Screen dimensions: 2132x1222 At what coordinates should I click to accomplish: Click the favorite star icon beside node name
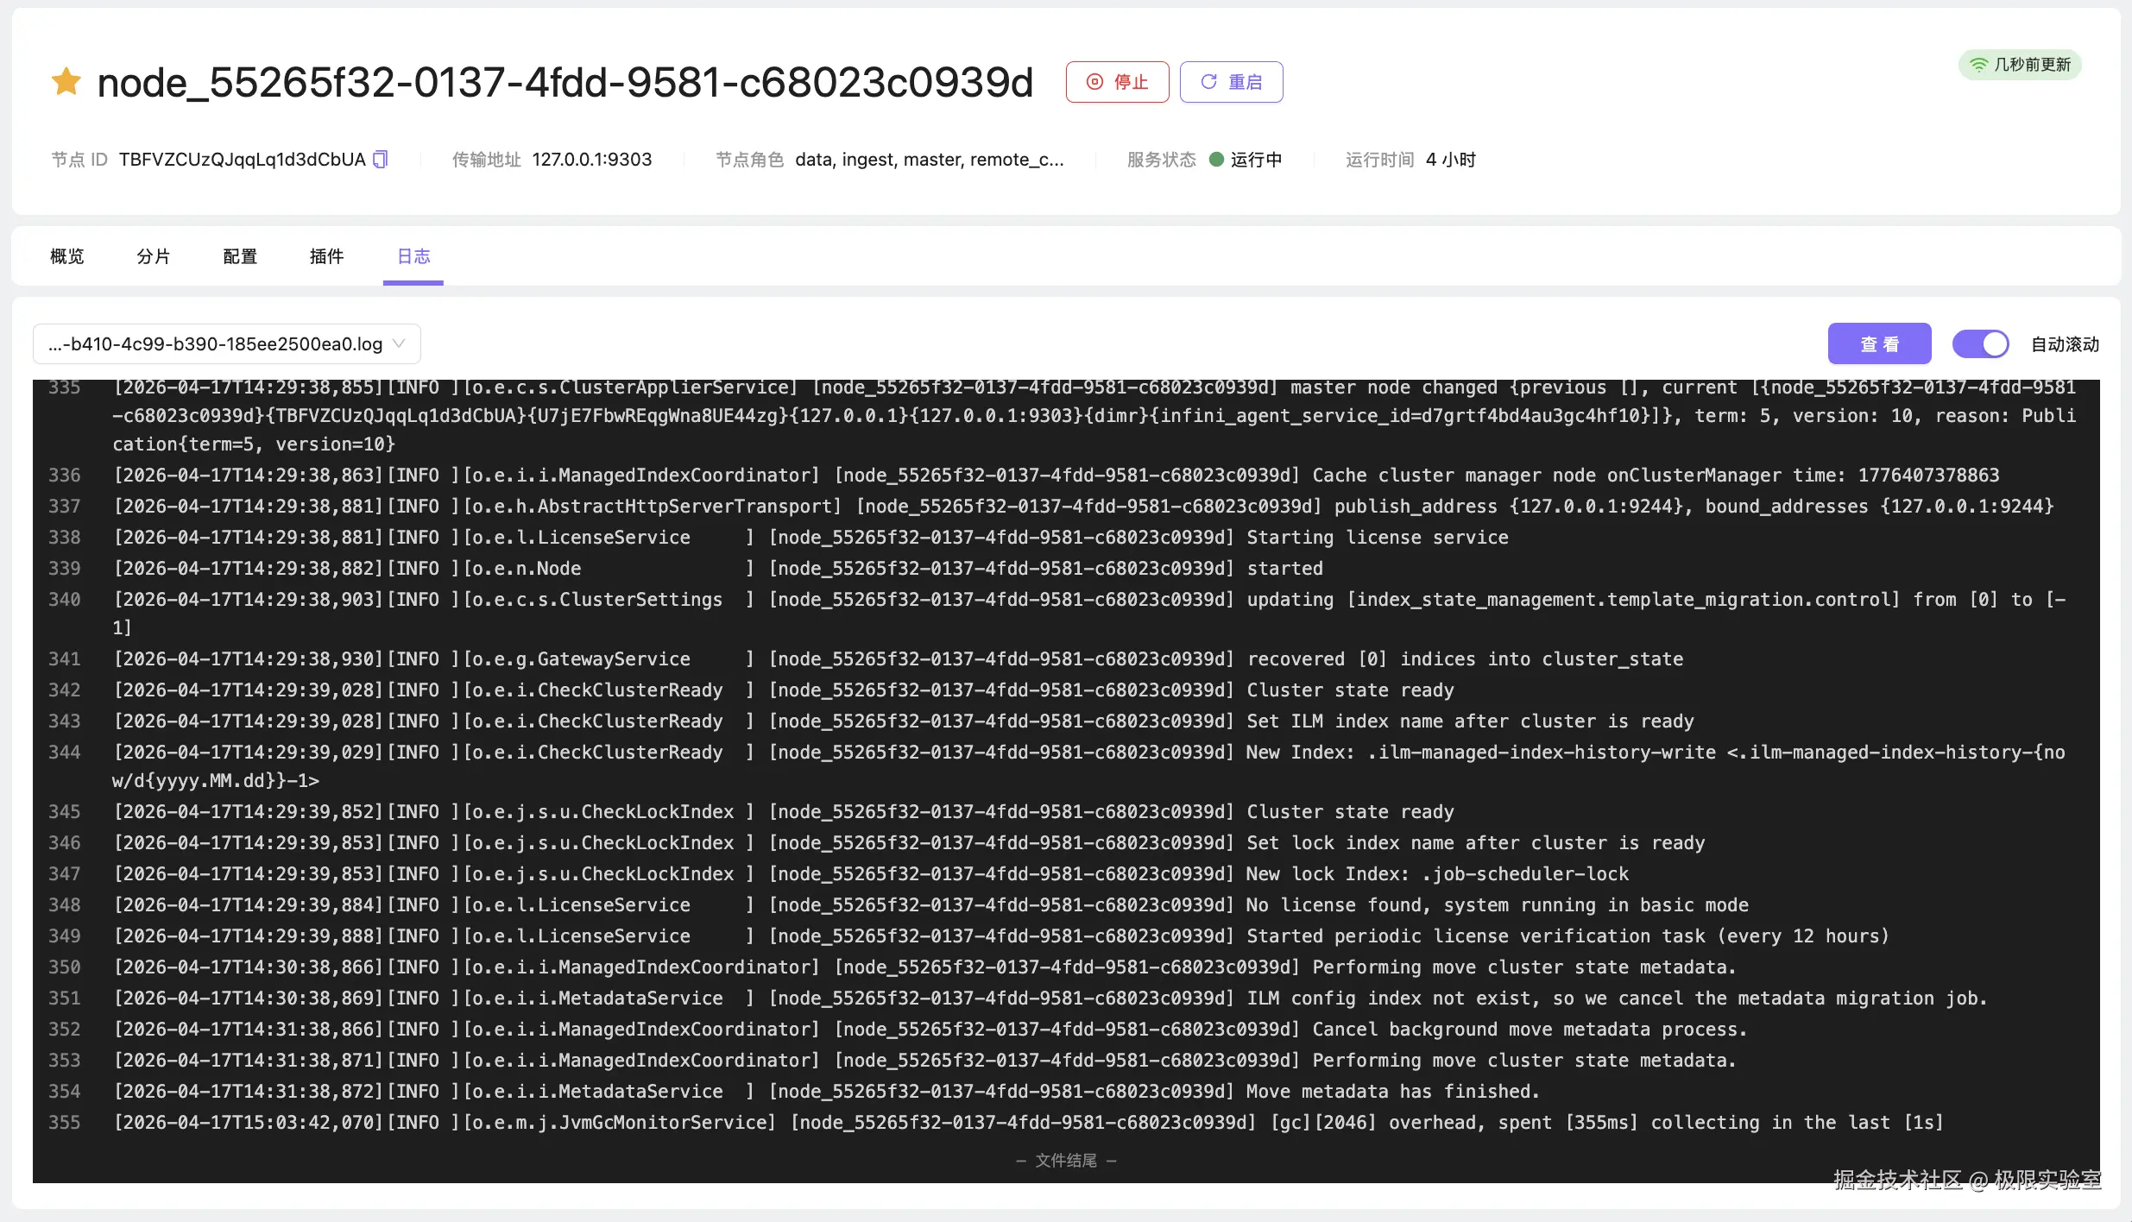tap(66, 82)
